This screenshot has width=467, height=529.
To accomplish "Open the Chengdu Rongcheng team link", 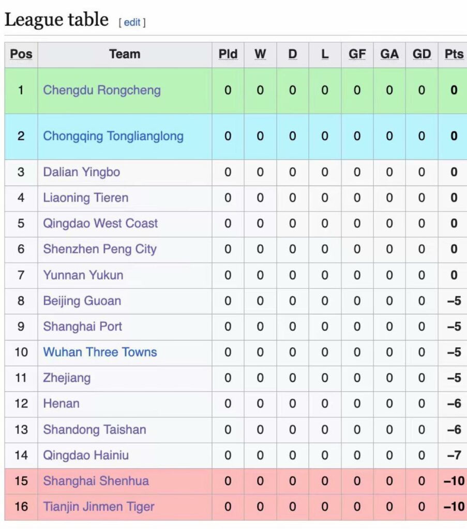I will pyautogui.click(x=102, y=90).
